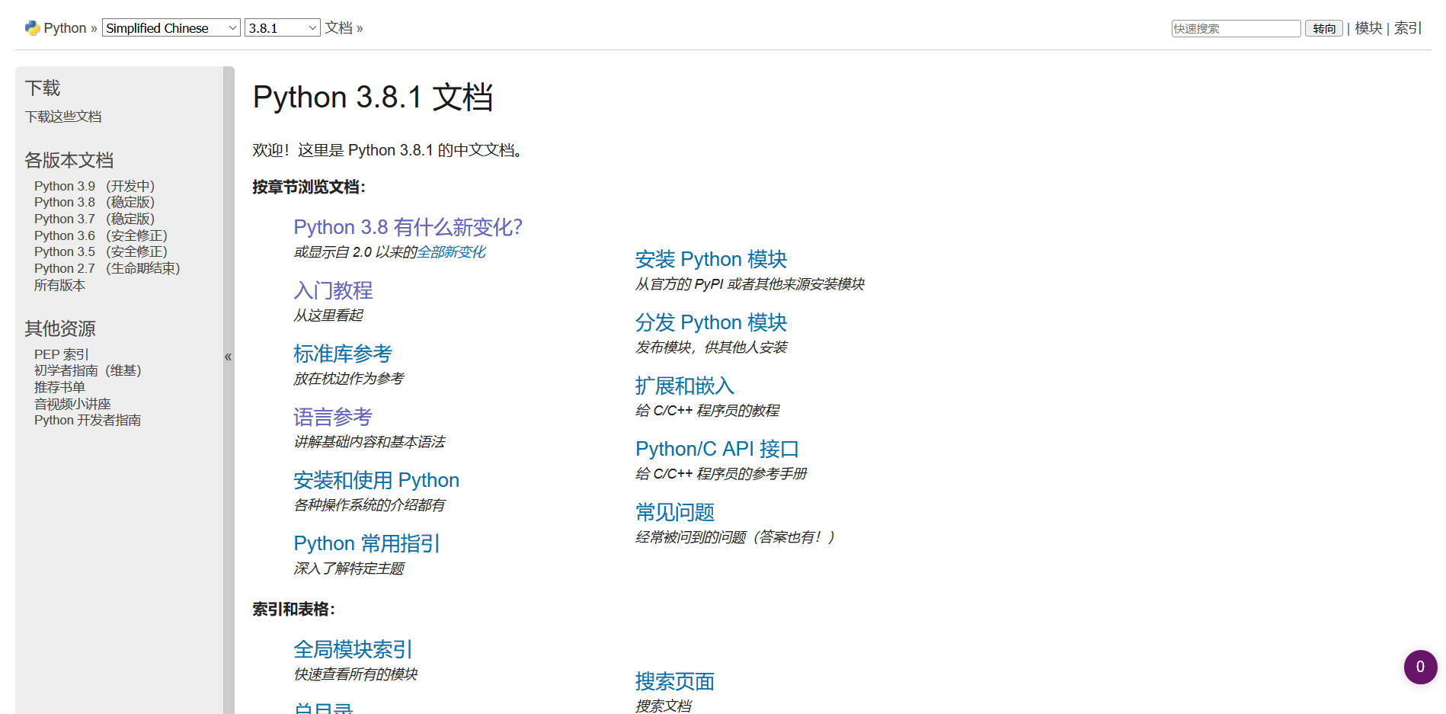The height and width of the screenshot is (714, 1446).
Task: Open the 语言参考 link
Action: coord(333,417)
